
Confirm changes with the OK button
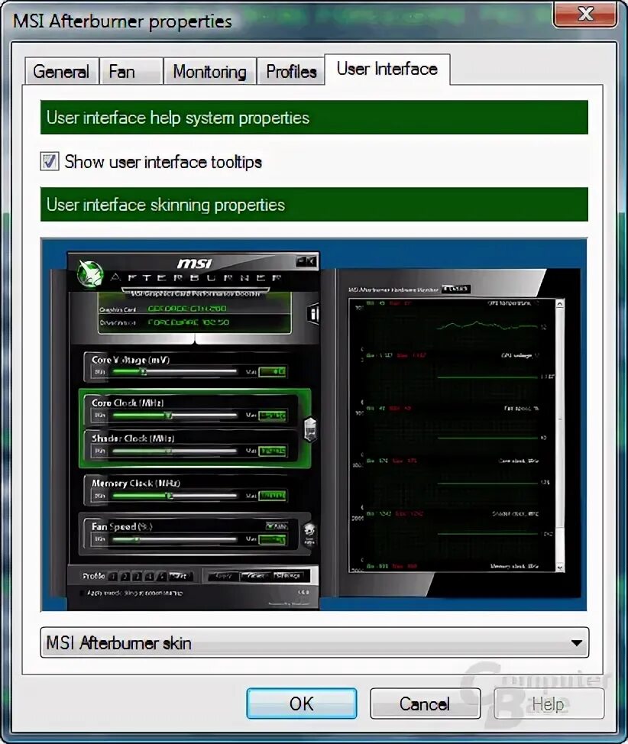point(302,704)
